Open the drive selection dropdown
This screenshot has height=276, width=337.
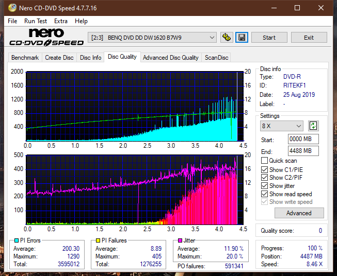click(152, 38)
